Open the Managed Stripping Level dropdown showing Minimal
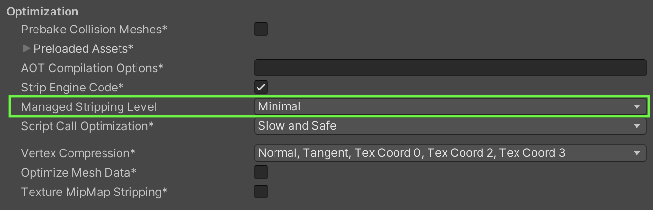Screen dimensions: 653x210 pyautogui.click(x=449, y=107)
